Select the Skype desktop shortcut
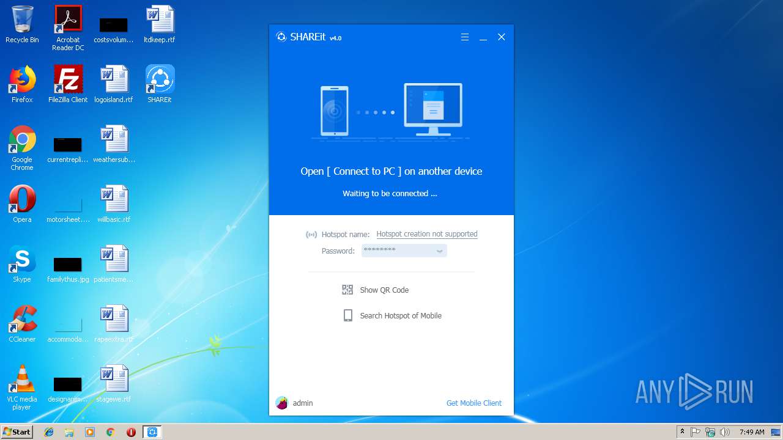This screenshot has height=440, width=783. click(22, 264)
